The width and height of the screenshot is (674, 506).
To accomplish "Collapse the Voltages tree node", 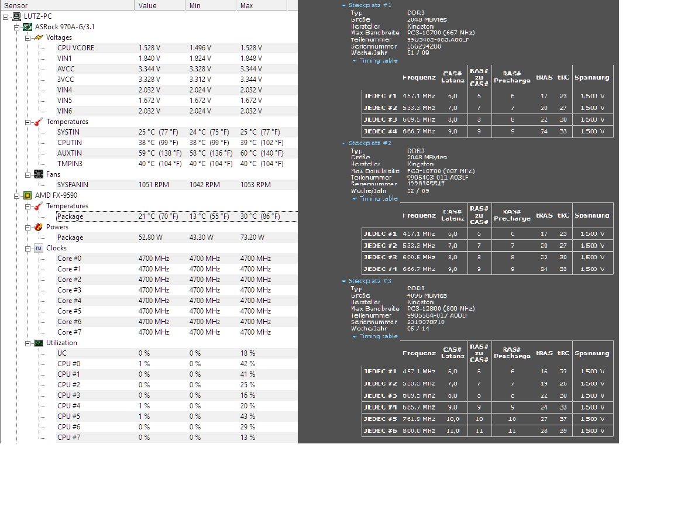I will click(28, 37).
